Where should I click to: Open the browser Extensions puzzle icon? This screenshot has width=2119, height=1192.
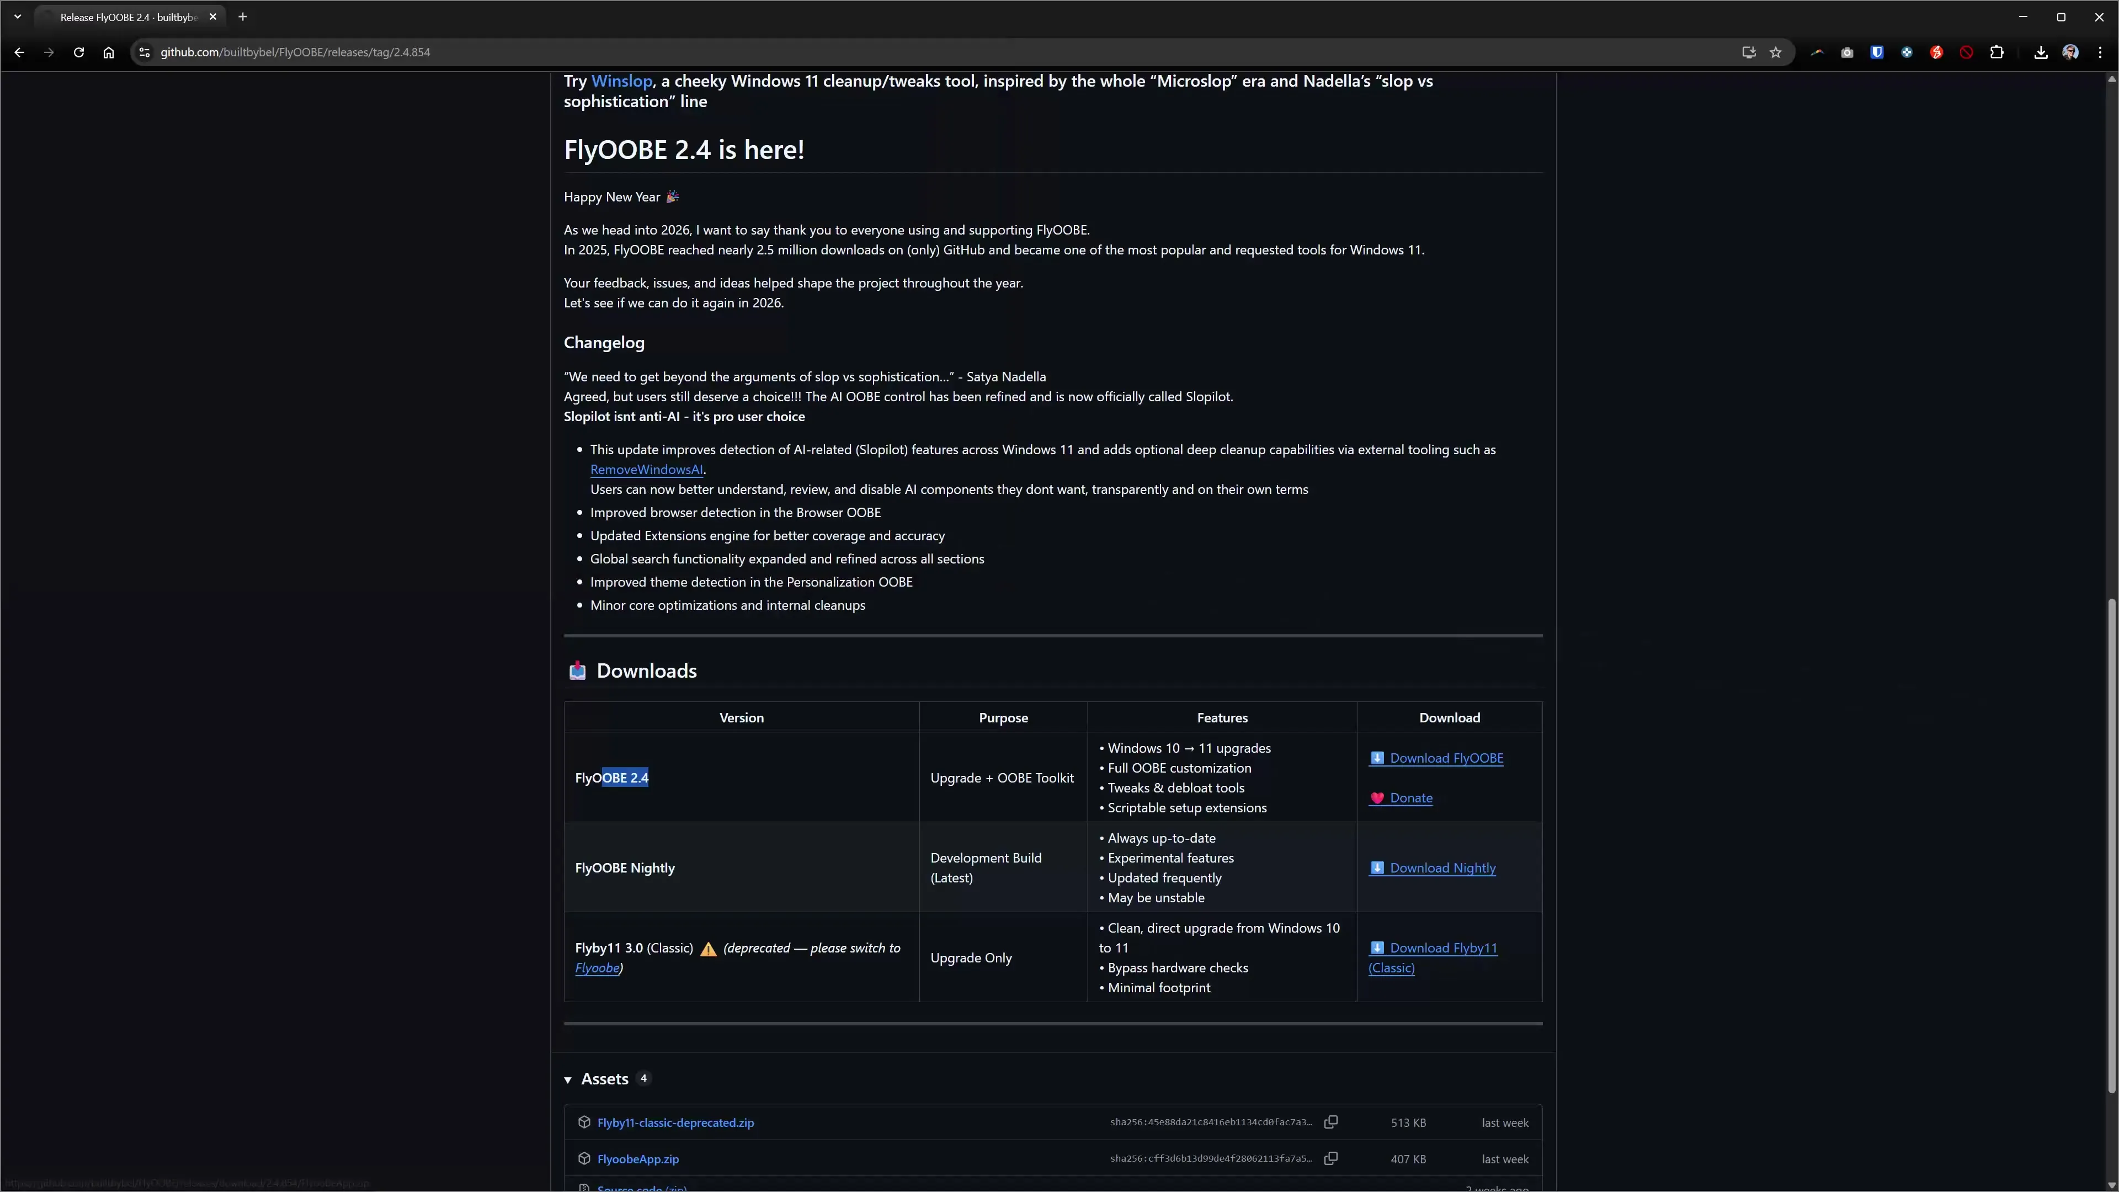pos(1996,52)
